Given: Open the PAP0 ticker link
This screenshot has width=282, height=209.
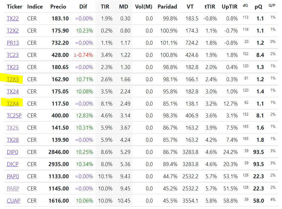Looking at the screenshot, I should [13, 176].
